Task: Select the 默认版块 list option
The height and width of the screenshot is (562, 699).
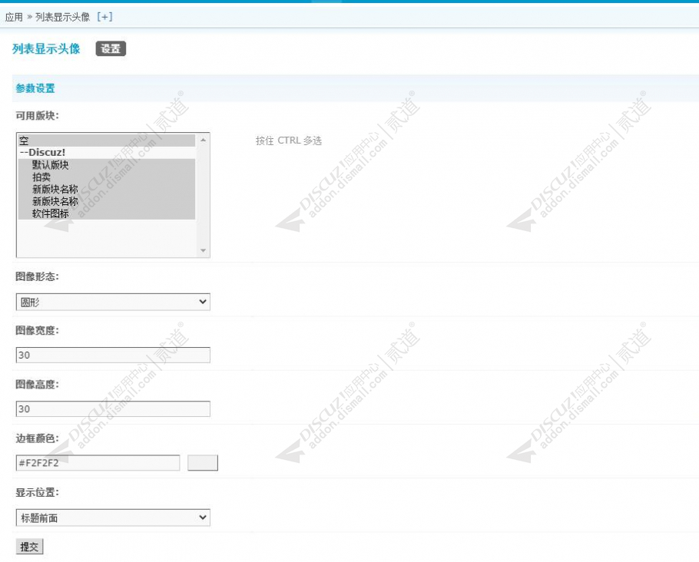Action: click(x=107, y=165)
